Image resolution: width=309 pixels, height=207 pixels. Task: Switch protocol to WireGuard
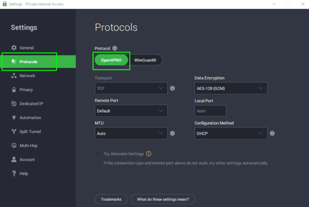click(x=145, y=60)
